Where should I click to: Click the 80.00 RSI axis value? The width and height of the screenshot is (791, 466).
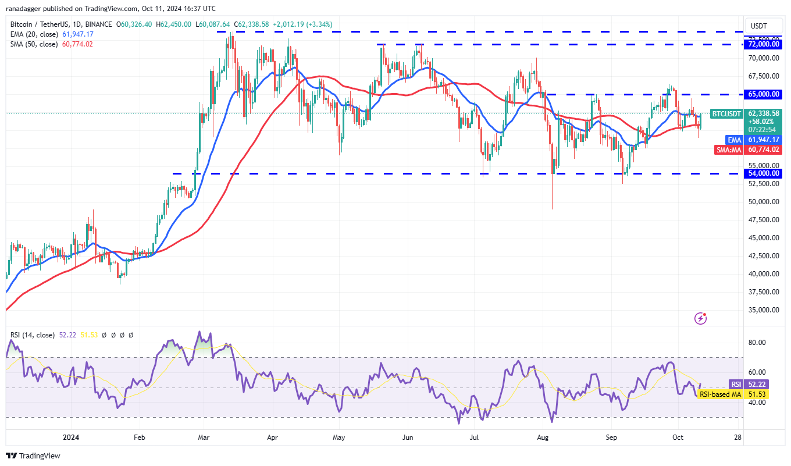tap(757, 343)
